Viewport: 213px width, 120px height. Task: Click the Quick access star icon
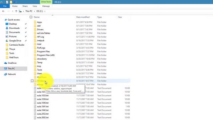pos(6,20)
